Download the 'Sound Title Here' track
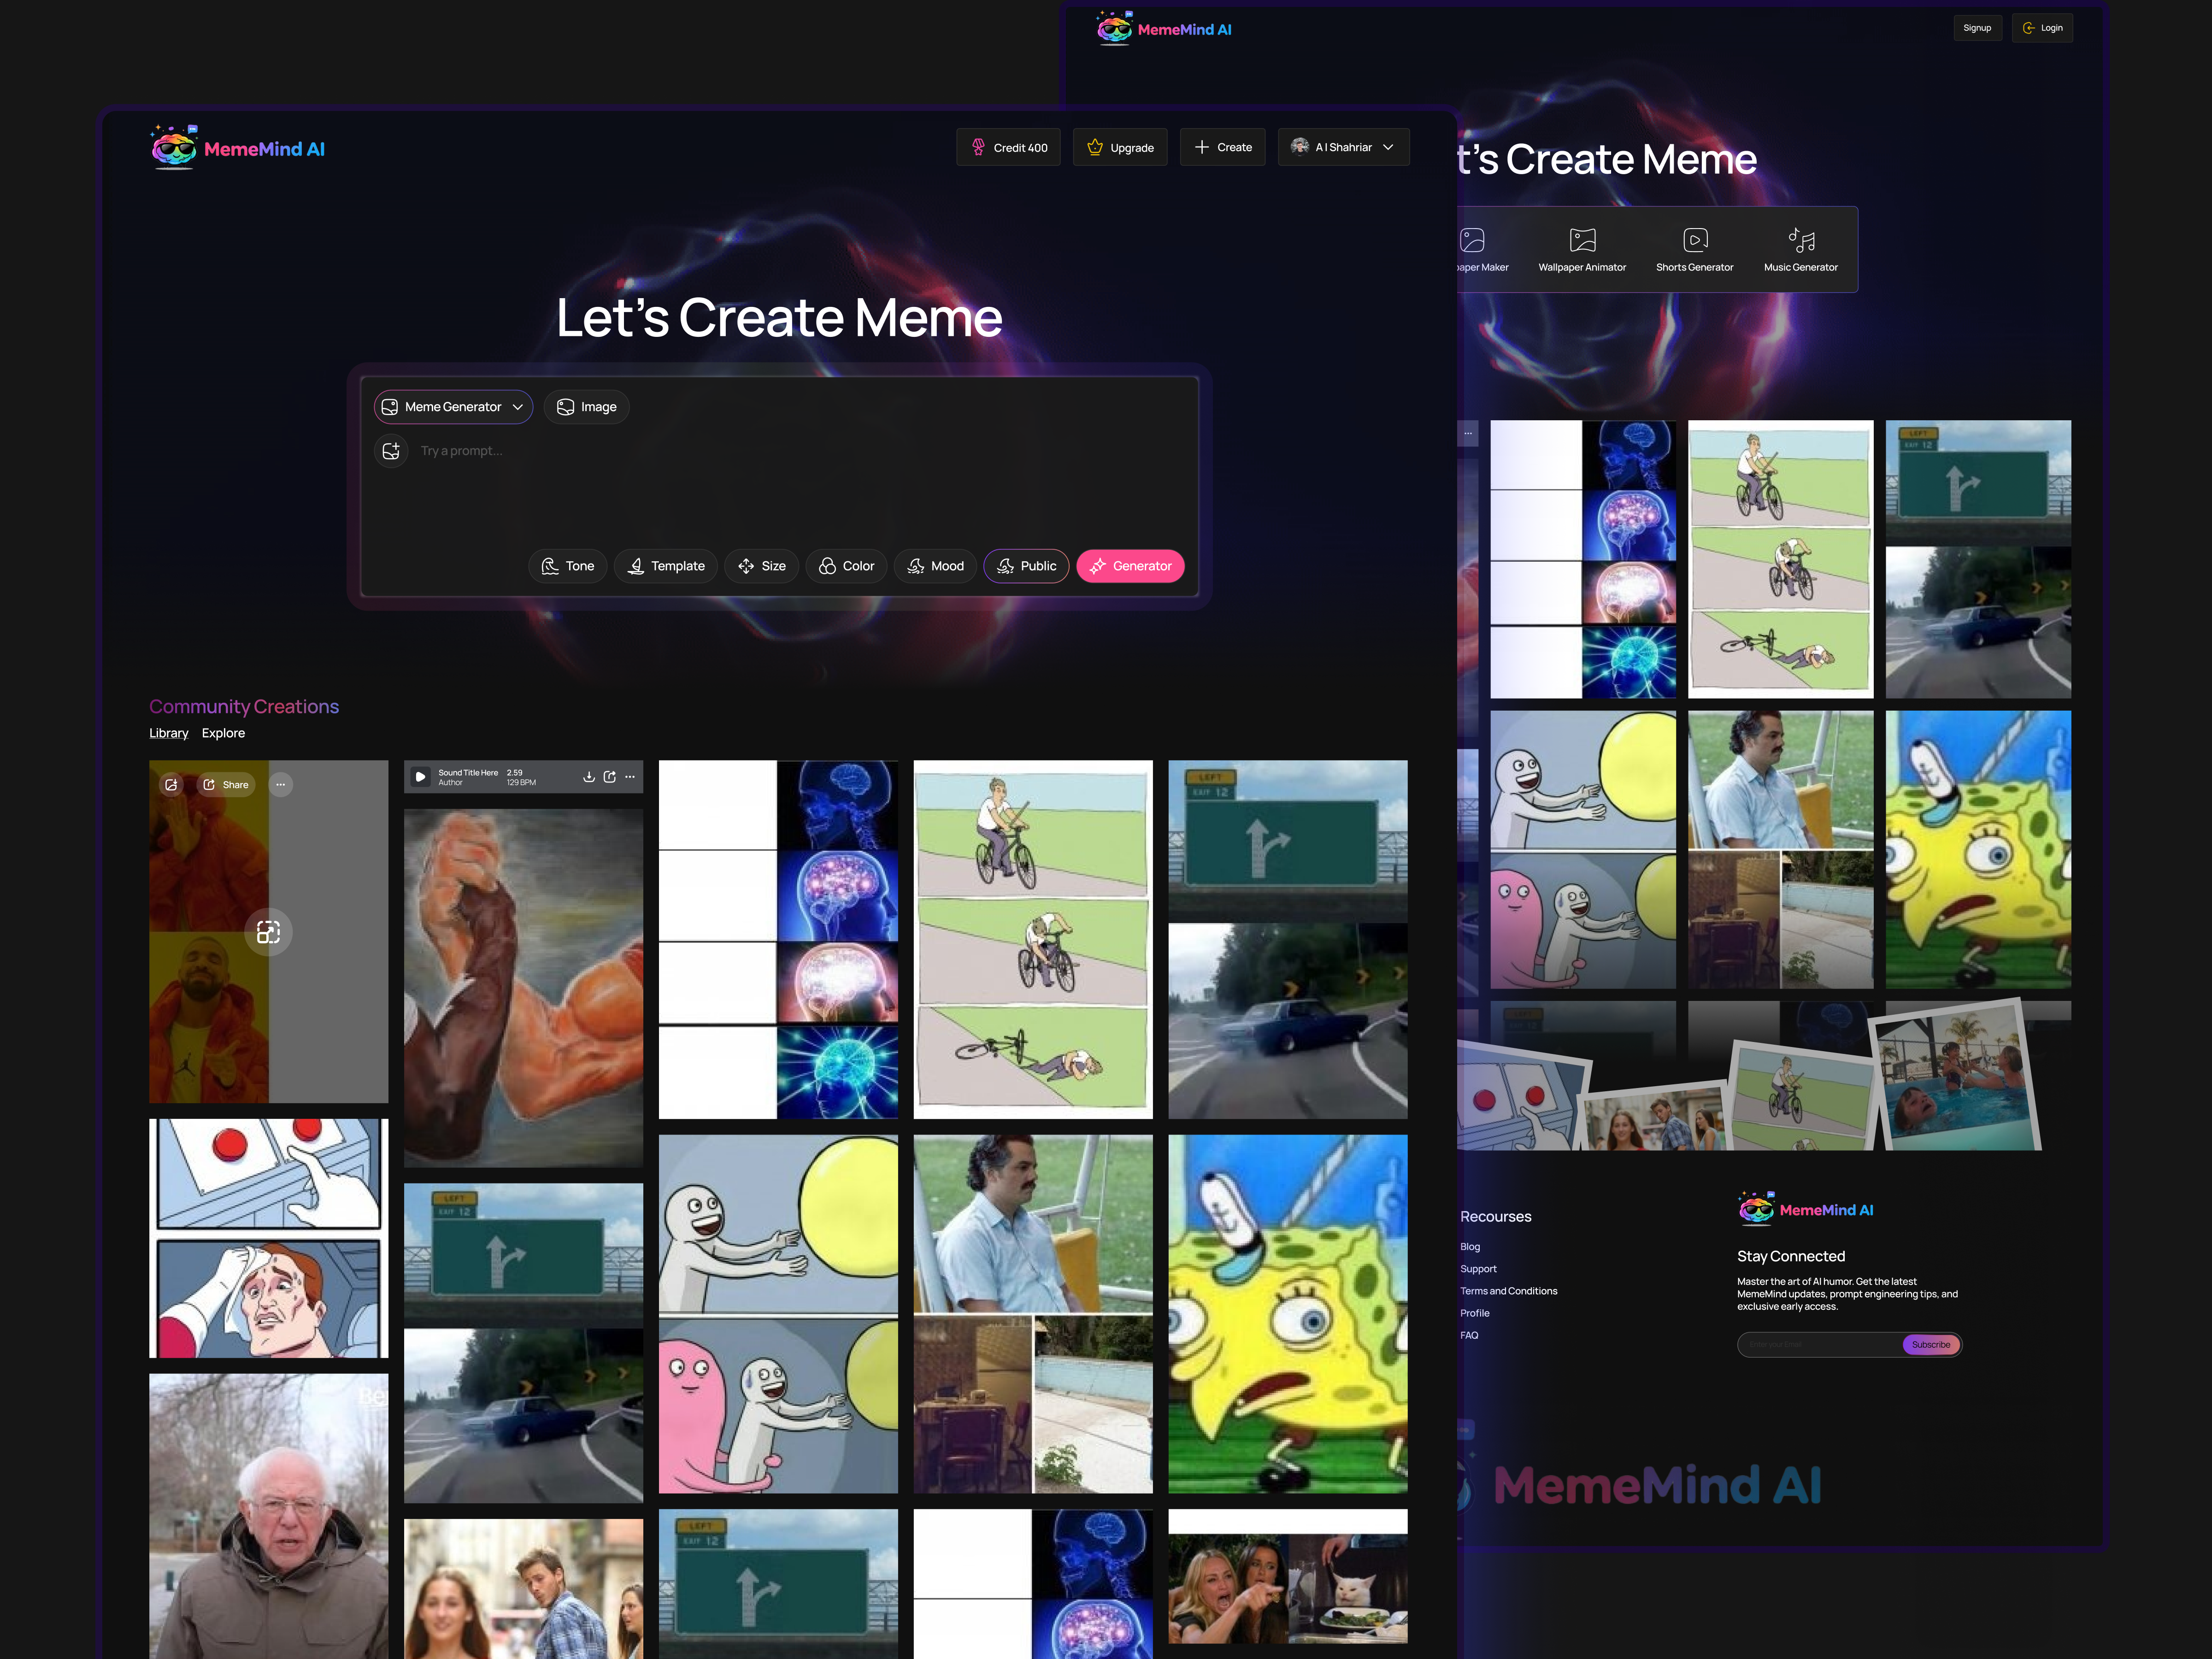The image size is (2212, 1659). click(589, 777)
